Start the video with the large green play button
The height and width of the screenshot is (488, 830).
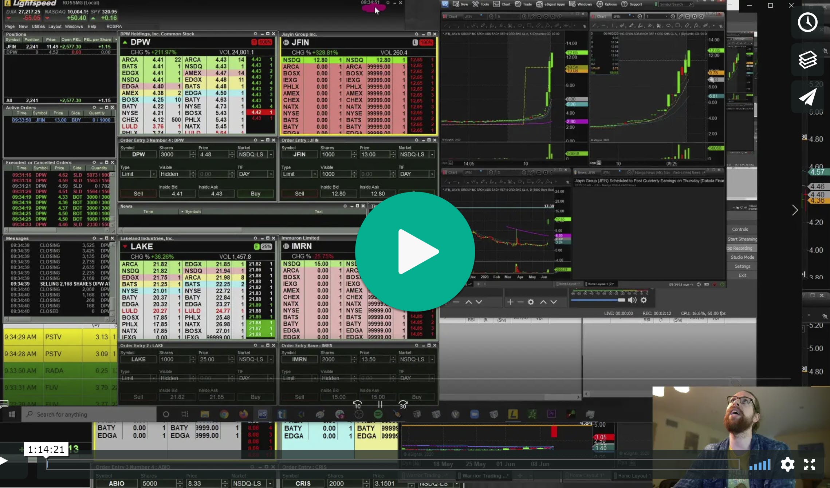tap(415, 251)
